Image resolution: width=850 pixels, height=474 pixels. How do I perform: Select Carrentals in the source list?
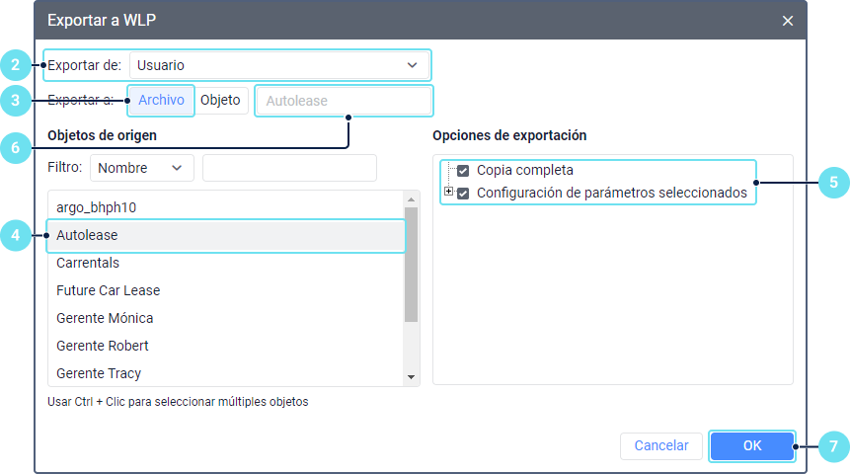coord(226,264)
